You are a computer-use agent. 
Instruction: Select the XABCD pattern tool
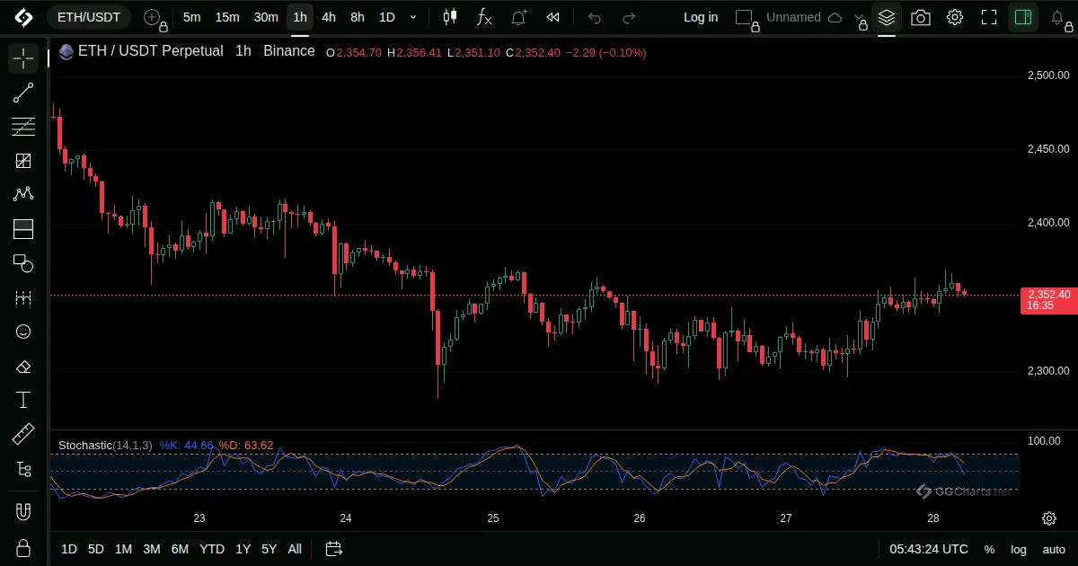[x=23, y=194]
